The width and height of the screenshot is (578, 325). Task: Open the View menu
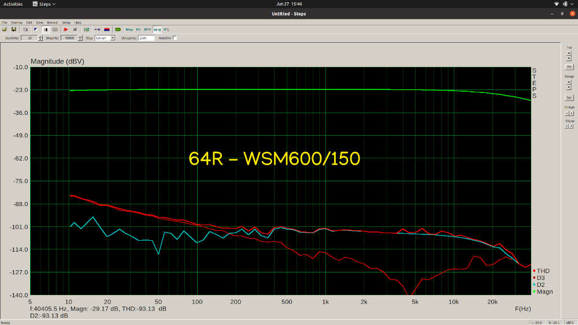(39, 23)
